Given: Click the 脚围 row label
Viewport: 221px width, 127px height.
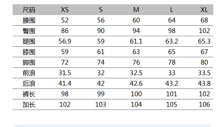Looking at the screenshot, I should tap(29, 62).
